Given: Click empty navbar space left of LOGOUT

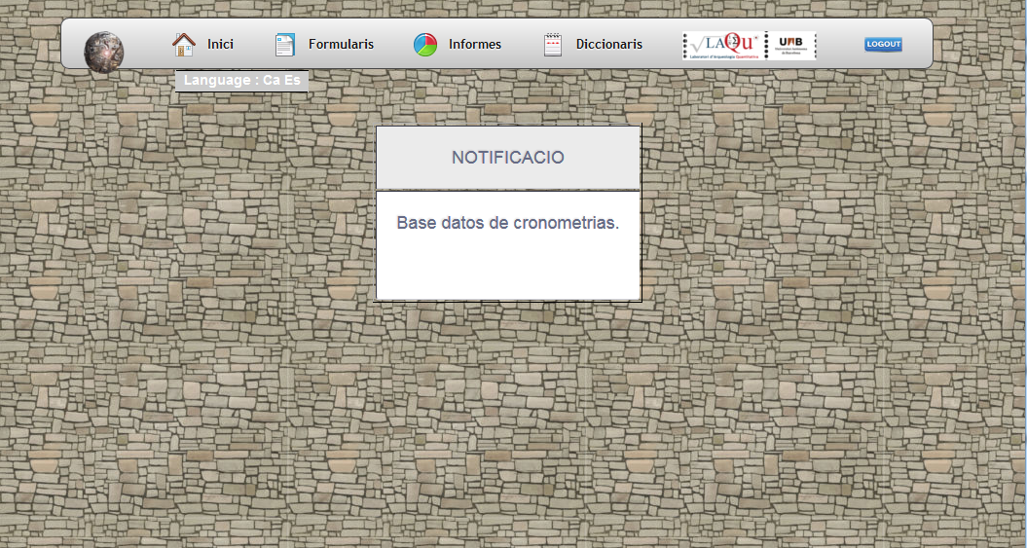Looking at the screenshot, I should coord(839,45).
